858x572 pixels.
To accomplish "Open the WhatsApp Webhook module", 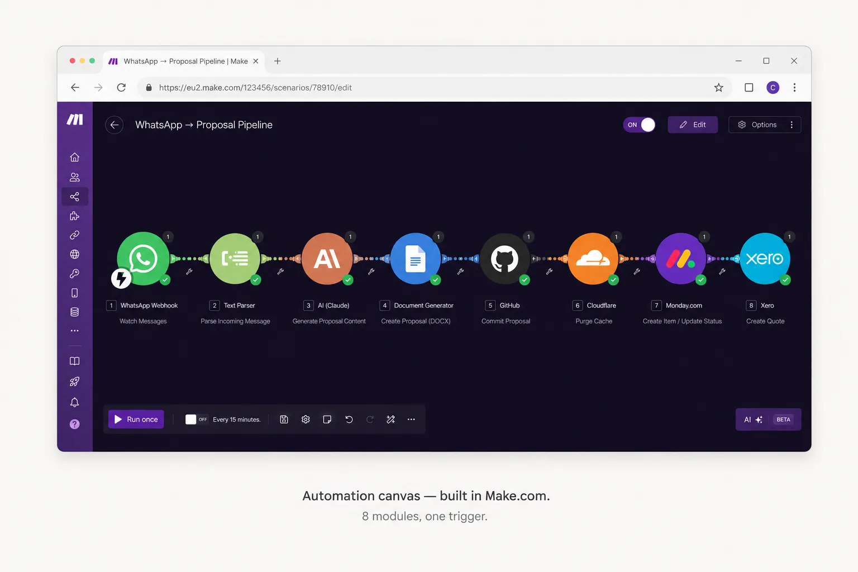I will pos(143,259).
